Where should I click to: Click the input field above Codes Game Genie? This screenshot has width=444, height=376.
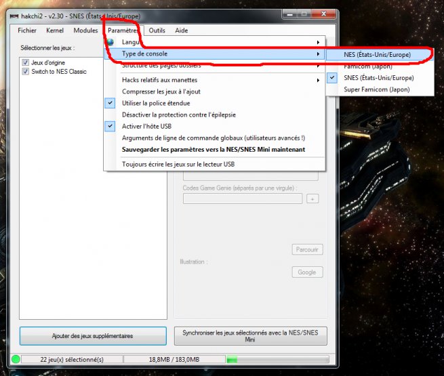click(251, 176)
